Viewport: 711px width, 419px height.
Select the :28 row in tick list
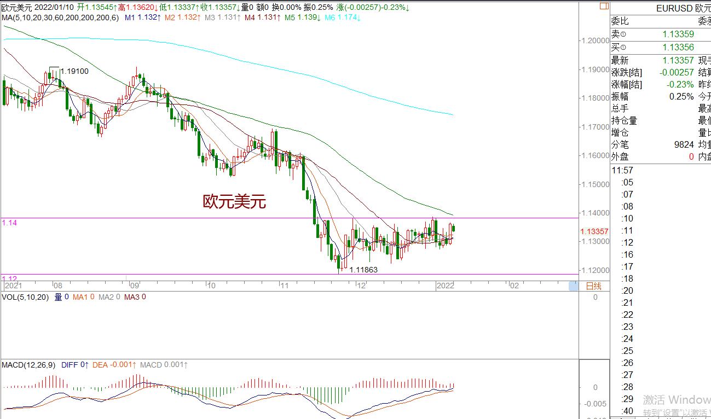coord(627,387)
